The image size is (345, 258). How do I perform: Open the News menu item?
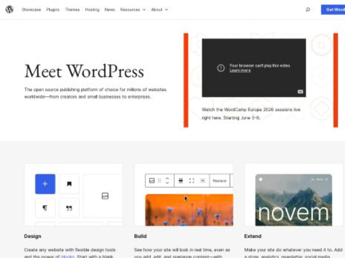[110, 10]
